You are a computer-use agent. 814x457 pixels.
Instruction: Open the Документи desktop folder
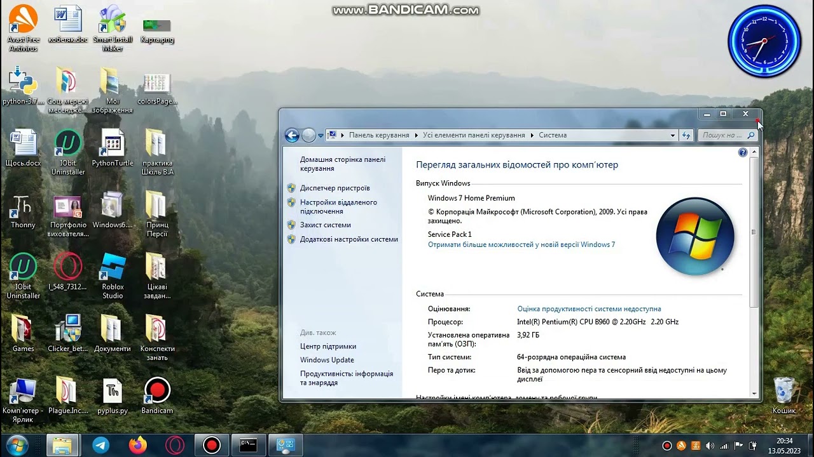click(113, 333)
